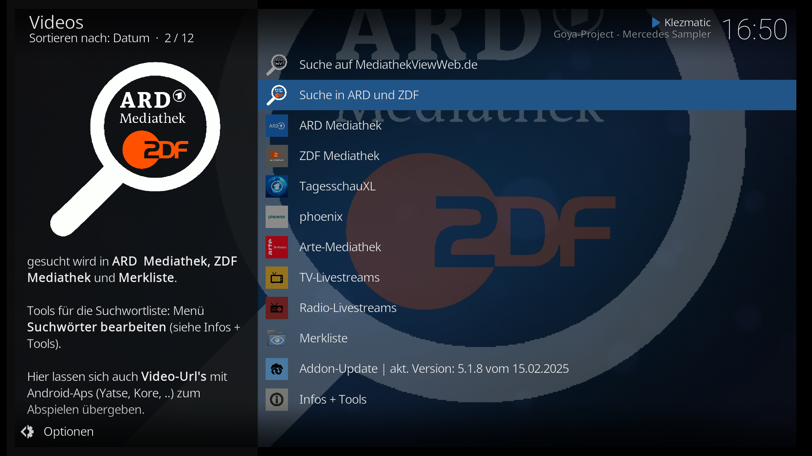The height and width of the screenshot is (456, 812).
Task: Click Goya-Project - Mercedes Sampler track text
Action: [x=632, y=34]
